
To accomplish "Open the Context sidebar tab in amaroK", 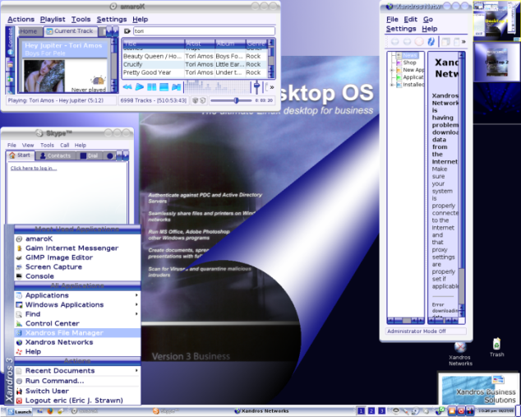I will coord(11,41).
